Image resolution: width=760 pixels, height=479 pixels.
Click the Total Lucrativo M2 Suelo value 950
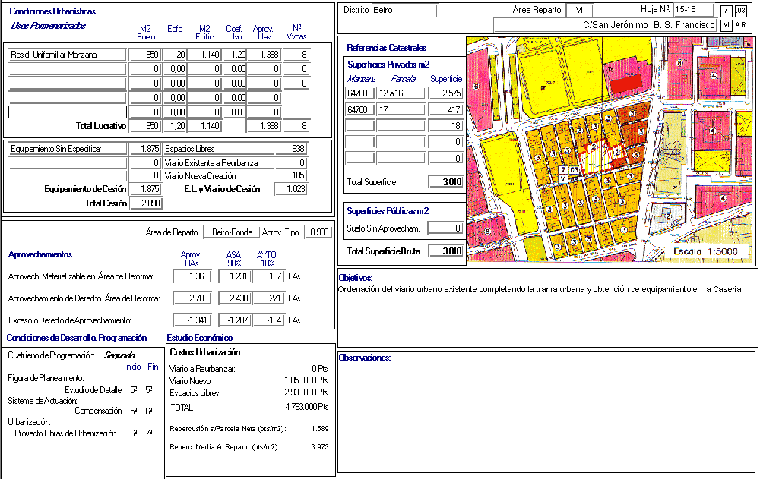click(144, 126)
